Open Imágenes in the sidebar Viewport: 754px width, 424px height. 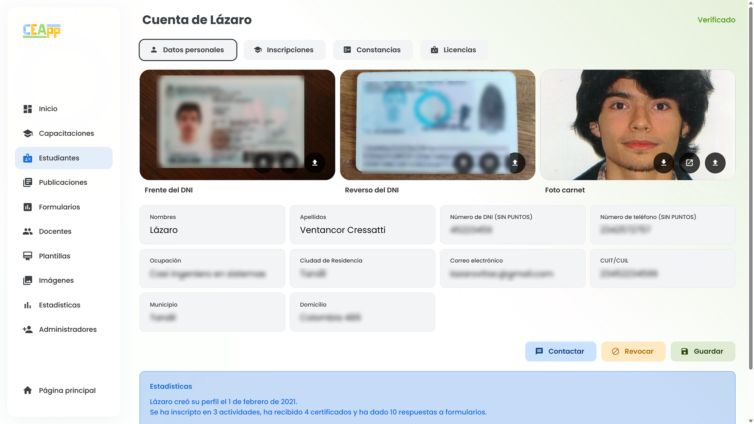click(x=64, y=280)
